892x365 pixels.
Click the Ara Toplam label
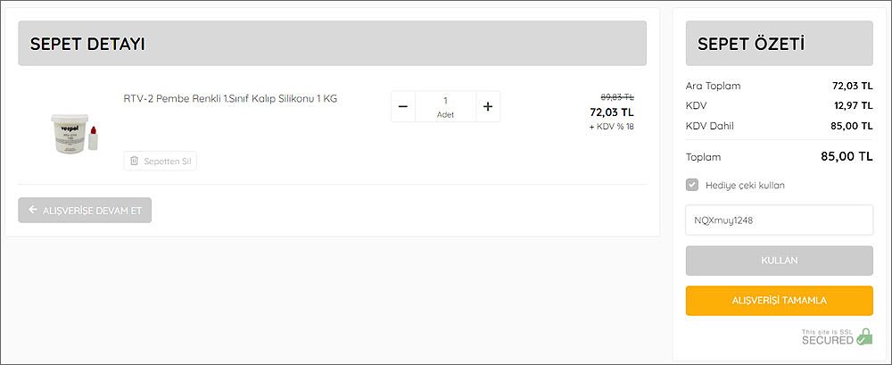(714, 86)
